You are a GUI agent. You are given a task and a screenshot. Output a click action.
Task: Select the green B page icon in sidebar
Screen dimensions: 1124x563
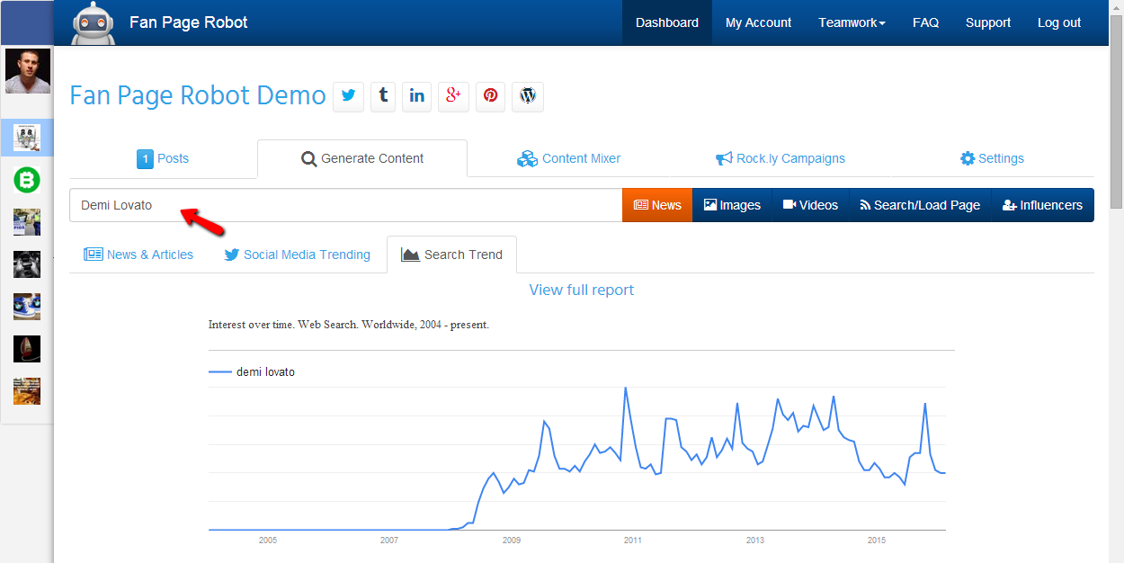click(x=27, y=180)
